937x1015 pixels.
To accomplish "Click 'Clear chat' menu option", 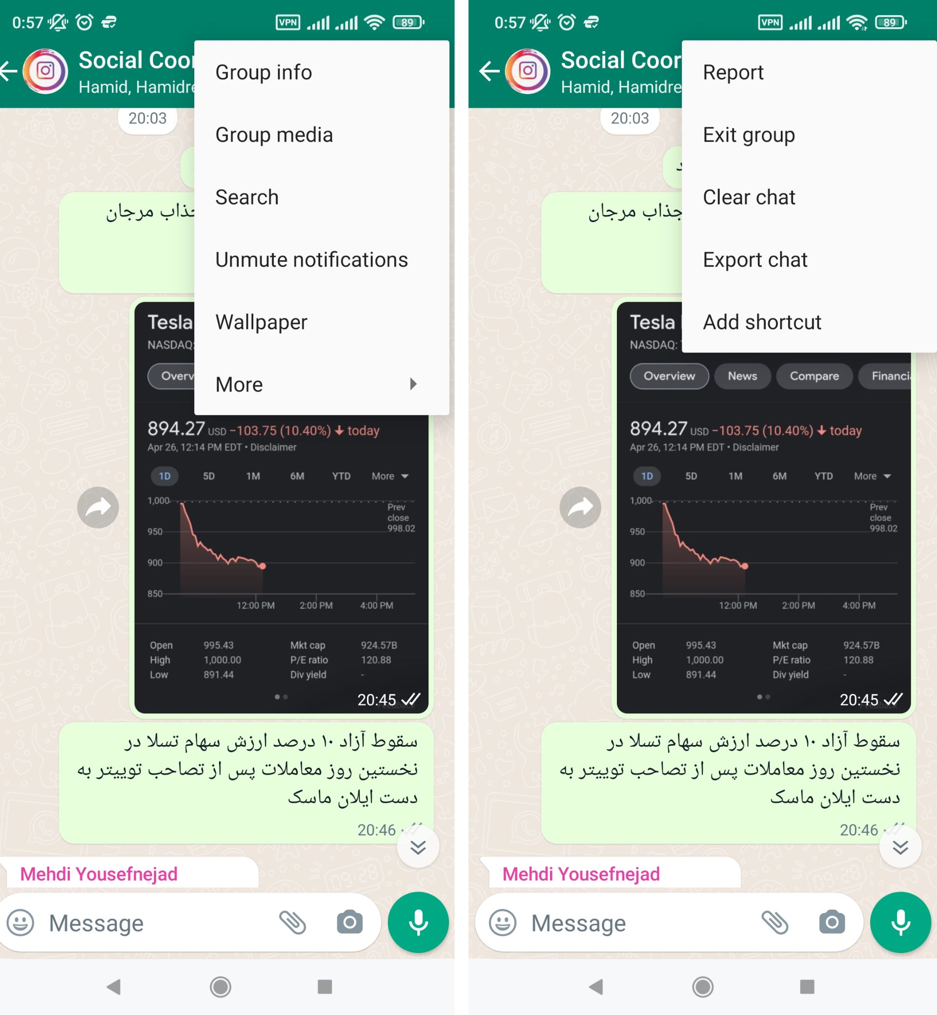I will [x=750, y=196].
